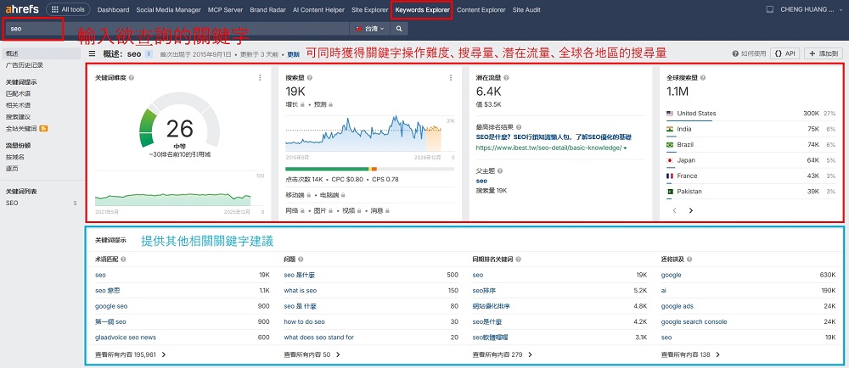
Task: Click help icon next to 全球搜索量
Action: (x=703, y=78)
